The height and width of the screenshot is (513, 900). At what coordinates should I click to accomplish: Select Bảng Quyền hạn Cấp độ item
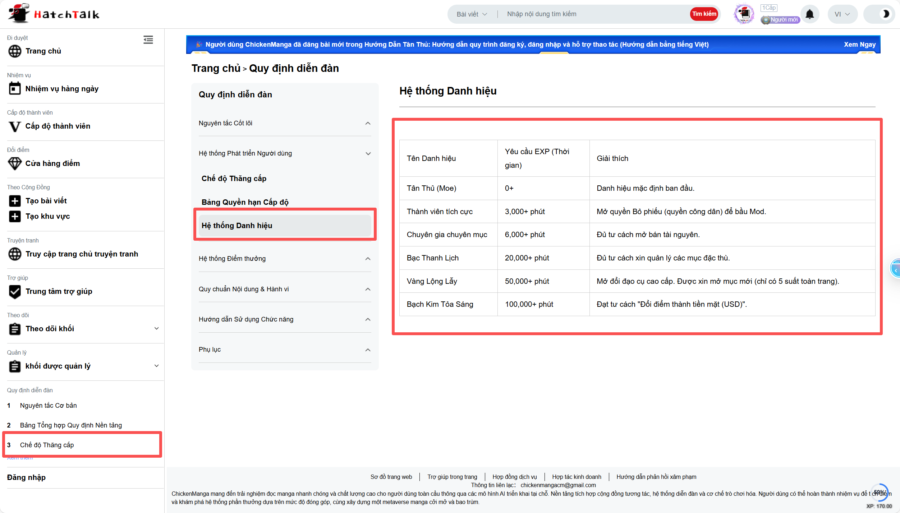click(245, 202)
